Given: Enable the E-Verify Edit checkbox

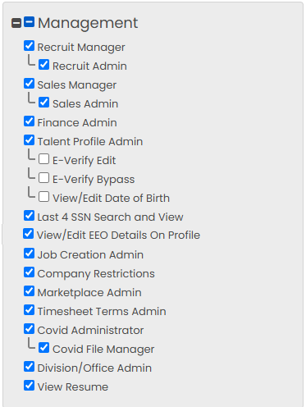Looking at the screenshot, I should click(44, 159).
